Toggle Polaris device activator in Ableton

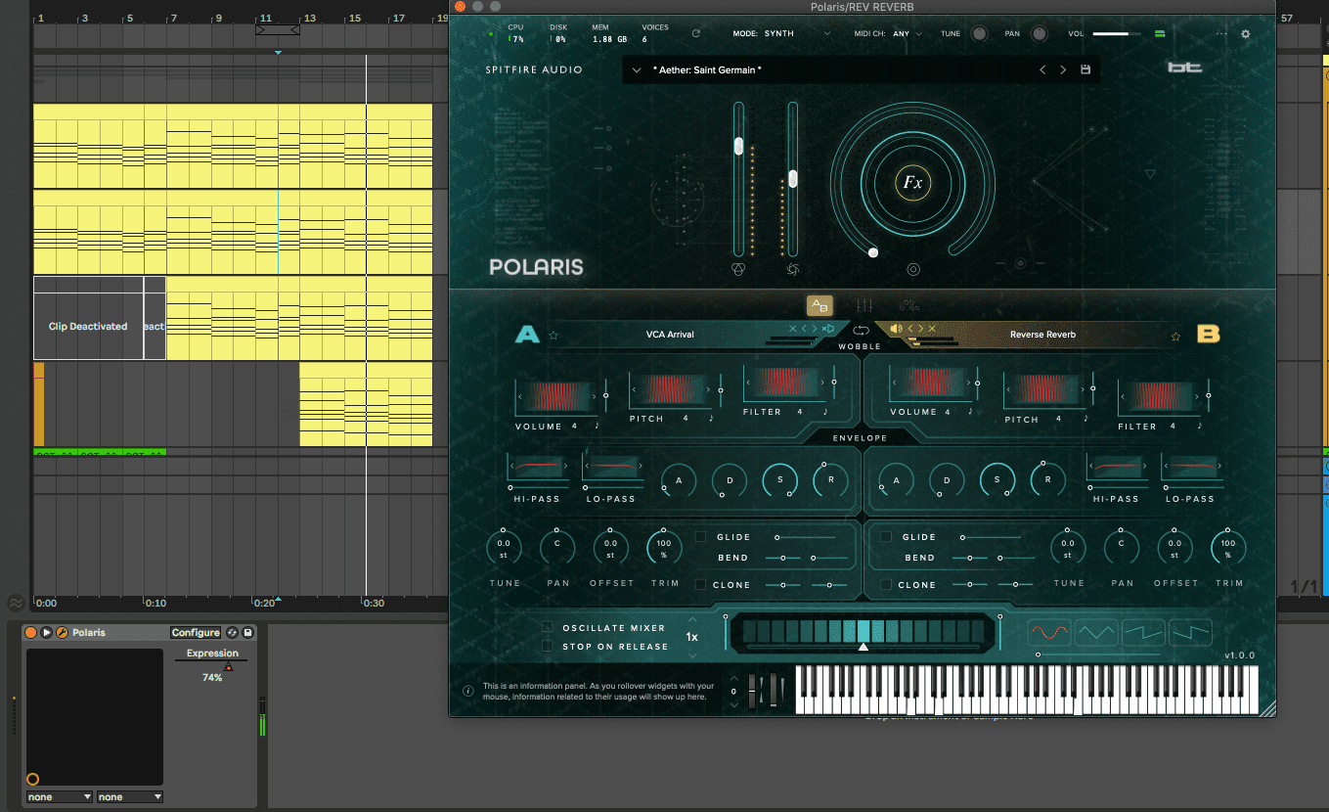[x=31, y=633]
